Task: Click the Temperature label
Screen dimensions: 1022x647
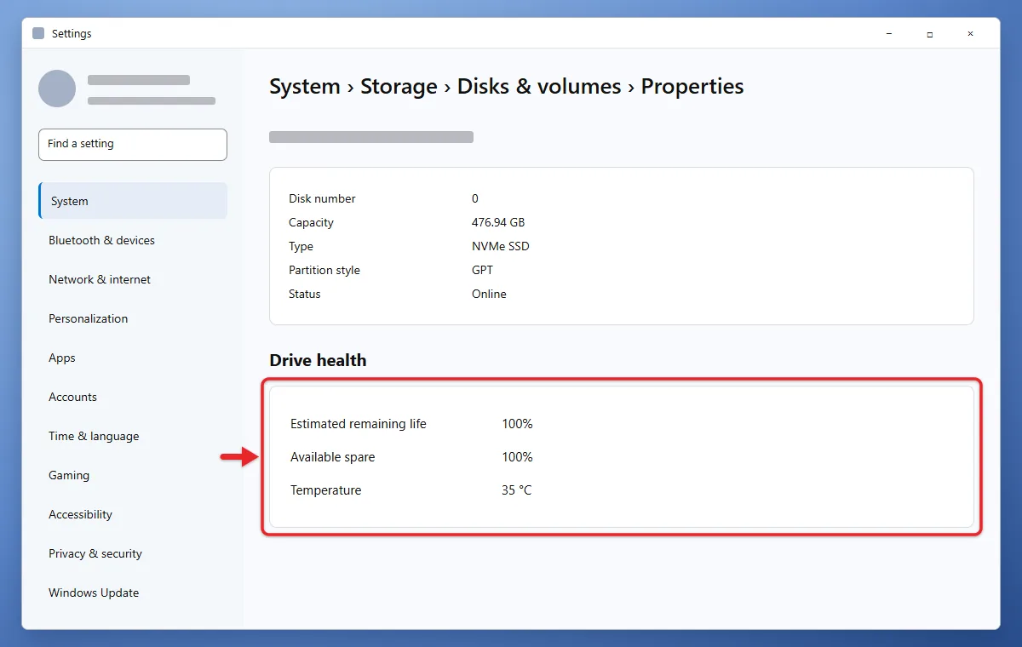Action: tap(326, 490)
